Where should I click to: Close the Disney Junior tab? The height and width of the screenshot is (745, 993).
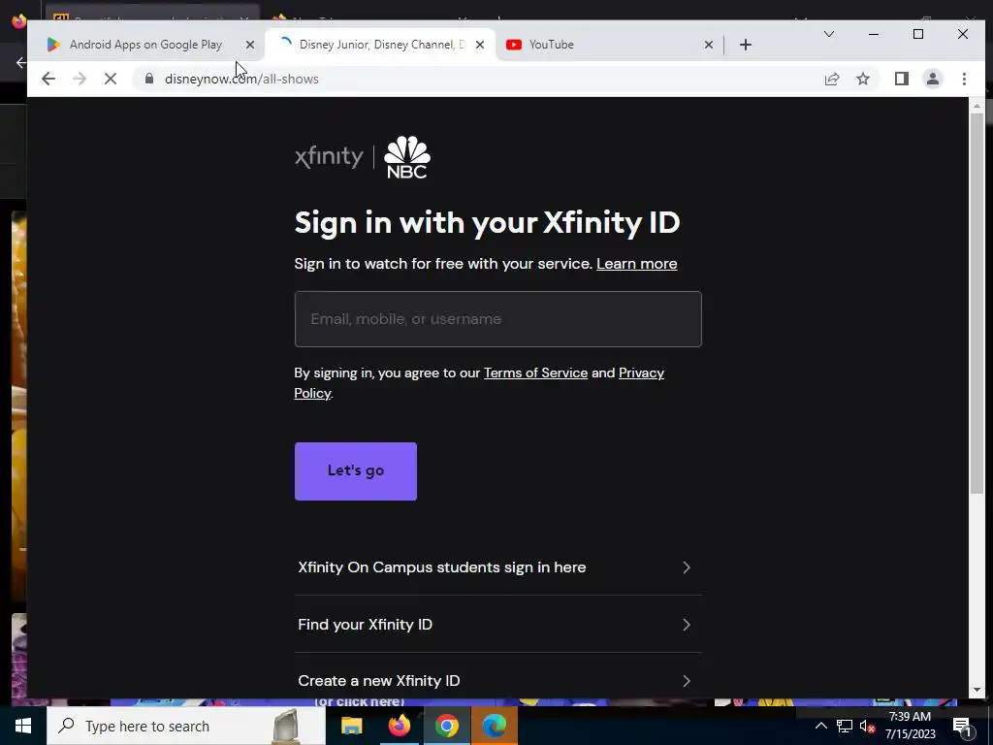[x=480, y=45]
